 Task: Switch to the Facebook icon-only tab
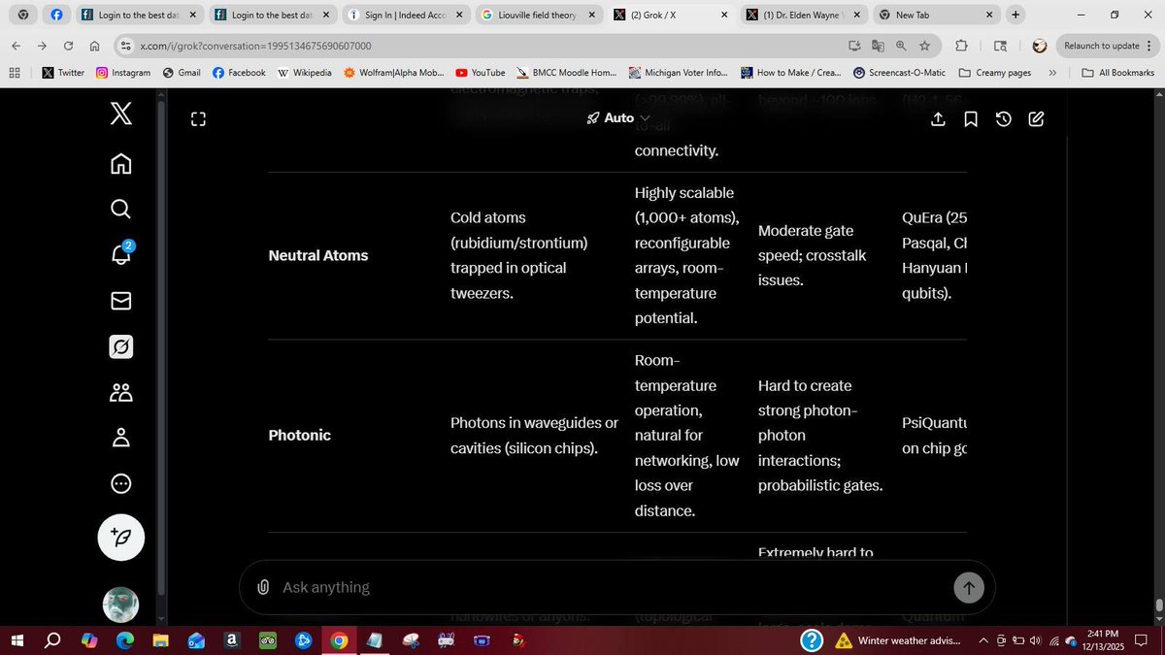tap(56, 16)
